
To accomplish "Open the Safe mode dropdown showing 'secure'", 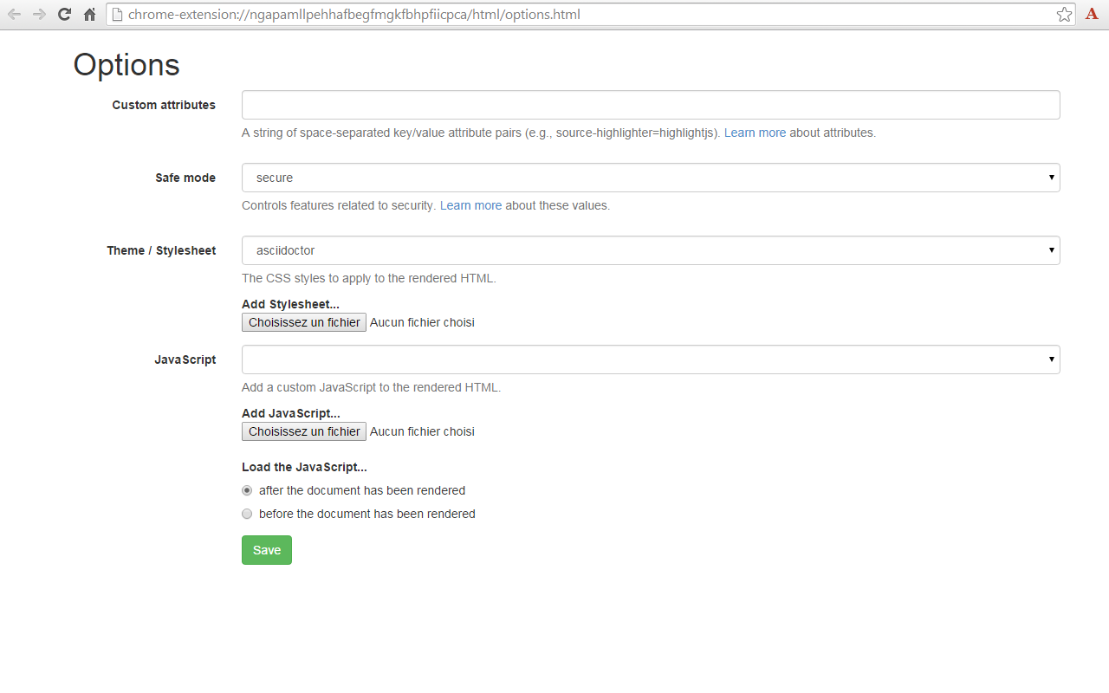I will click(x=650, y=177).
